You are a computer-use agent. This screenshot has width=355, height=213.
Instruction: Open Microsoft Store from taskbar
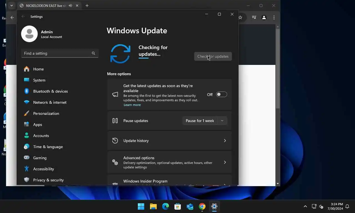coord(178,206)
